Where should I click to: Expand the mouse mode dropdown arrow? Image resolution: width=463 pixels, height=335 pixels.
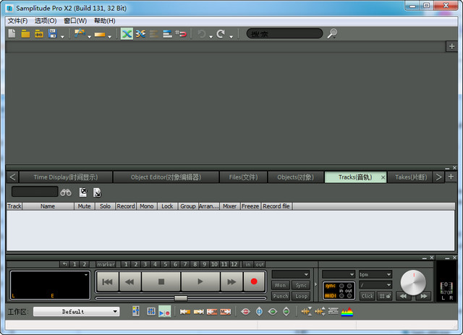click(x=89, y=37)
